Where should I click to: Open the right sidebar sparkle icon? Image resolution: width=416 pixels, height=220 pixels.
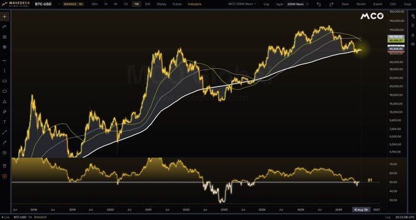coord(412,16)
